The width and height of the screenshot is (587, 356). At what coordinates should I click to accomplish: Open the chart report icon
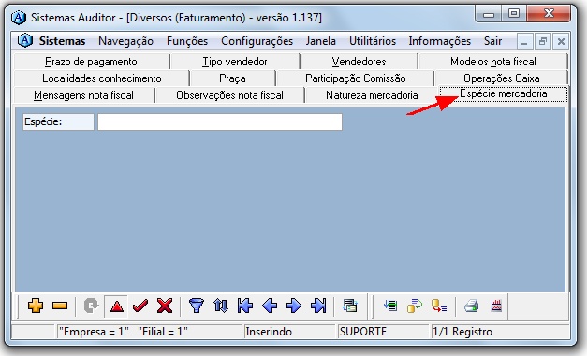click(x=496, y=306)
